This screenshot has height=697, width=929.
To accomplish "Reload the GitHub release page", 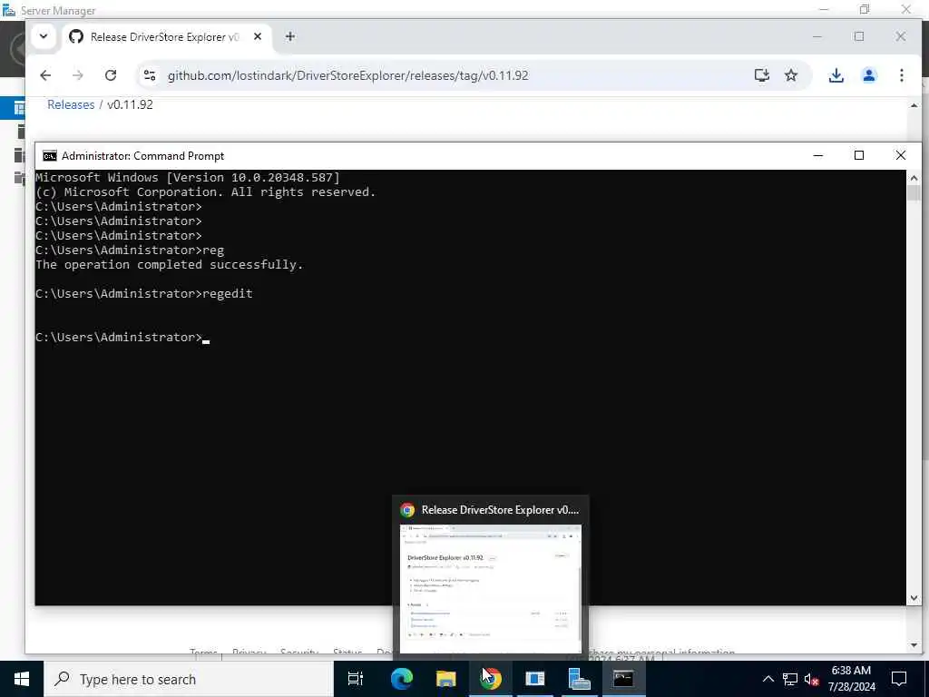I will point(110,75).
